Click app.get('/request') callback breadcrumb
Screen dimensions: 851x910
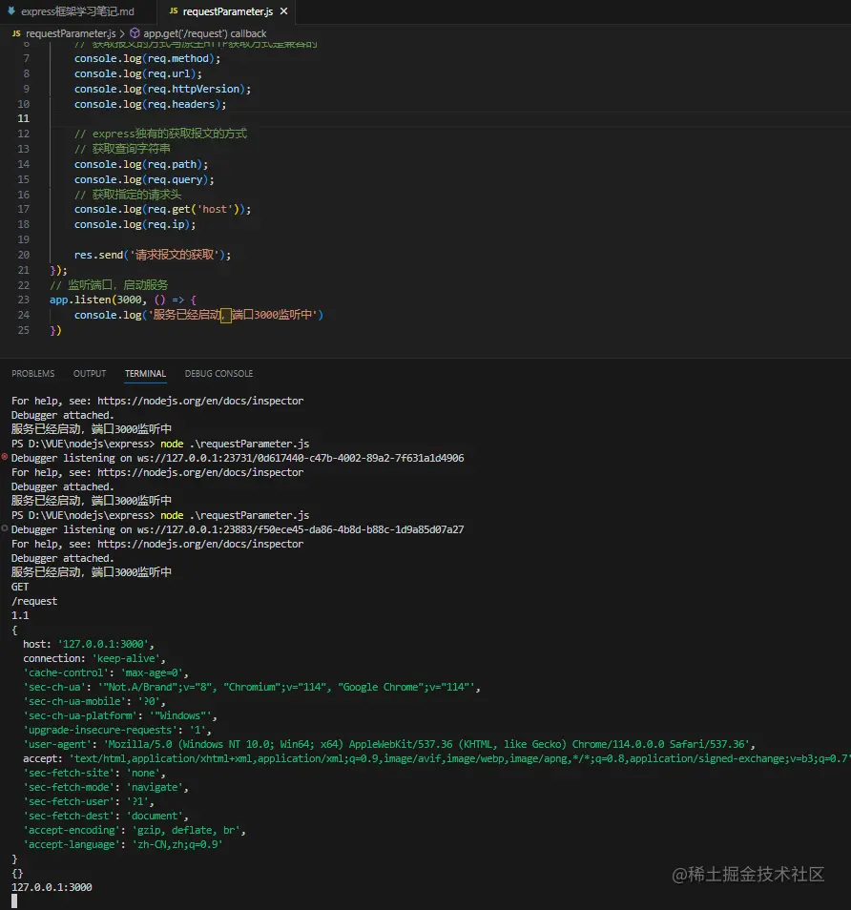pyautogui.click(x=205, y=33)
